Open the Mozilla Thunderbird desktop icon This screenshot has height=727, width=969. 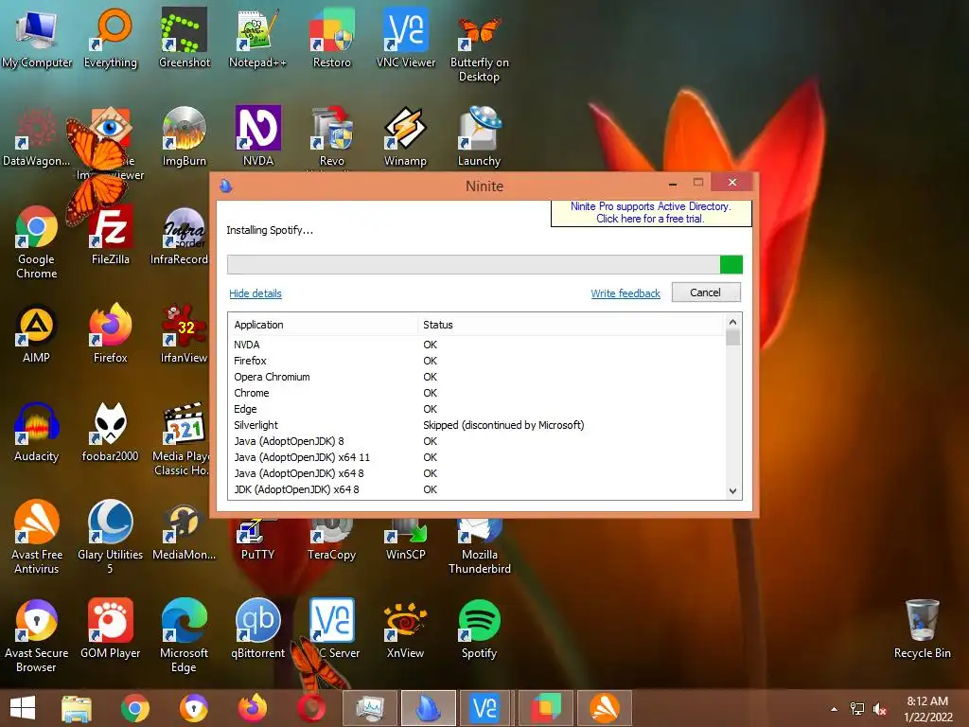pos(480,546)
